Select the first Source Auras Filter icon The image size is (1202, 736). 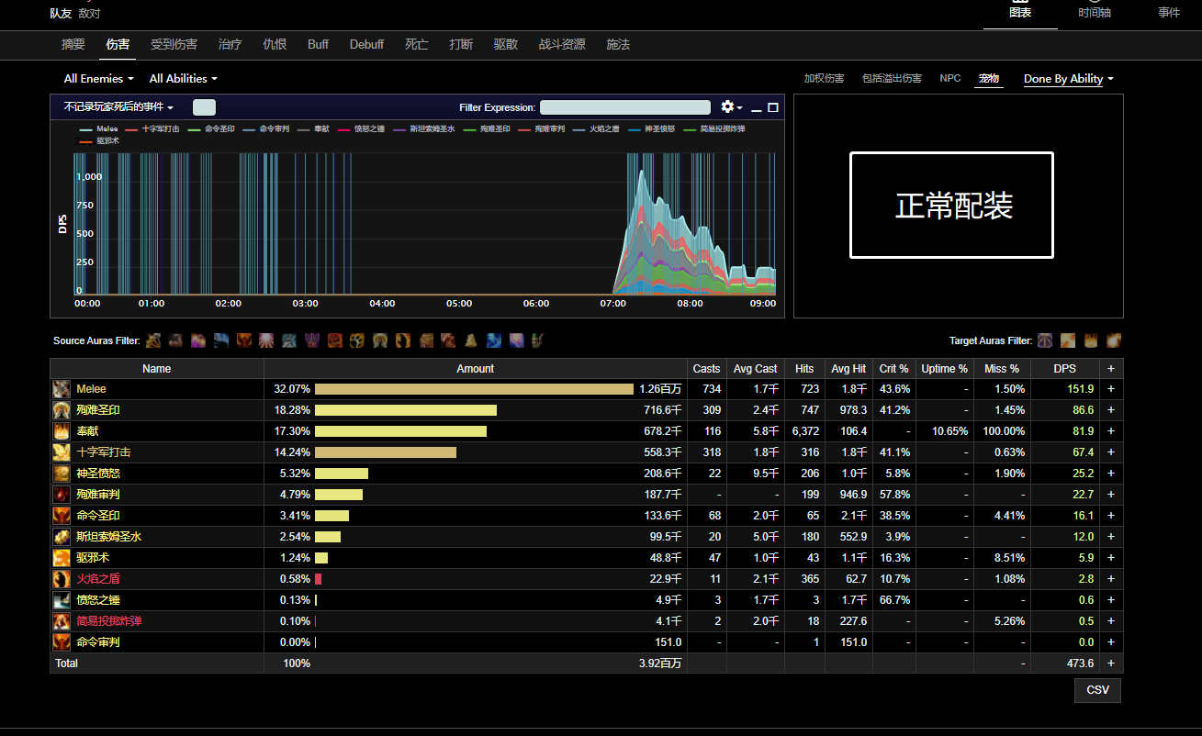(153, 340)
